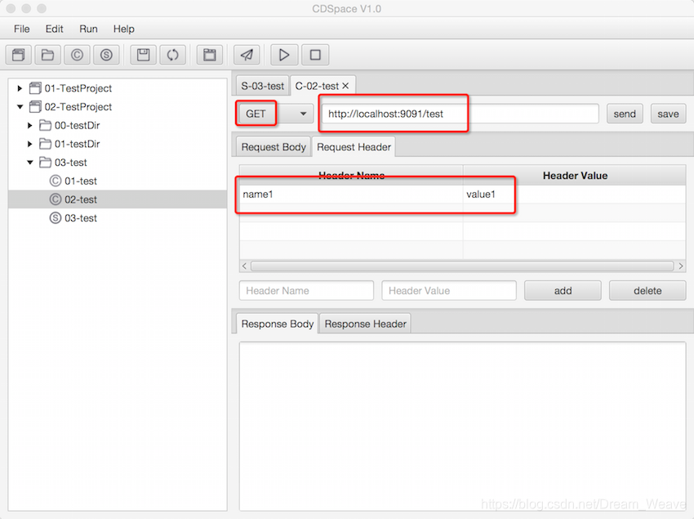Click the URL field with localhost:9091/test

[460, 114]
